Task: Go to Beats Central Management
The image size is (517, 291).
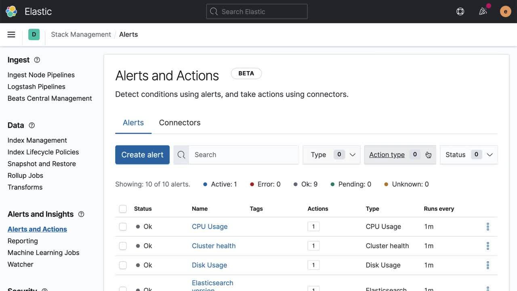Action: pyautogui.click(x=50, y=98)
